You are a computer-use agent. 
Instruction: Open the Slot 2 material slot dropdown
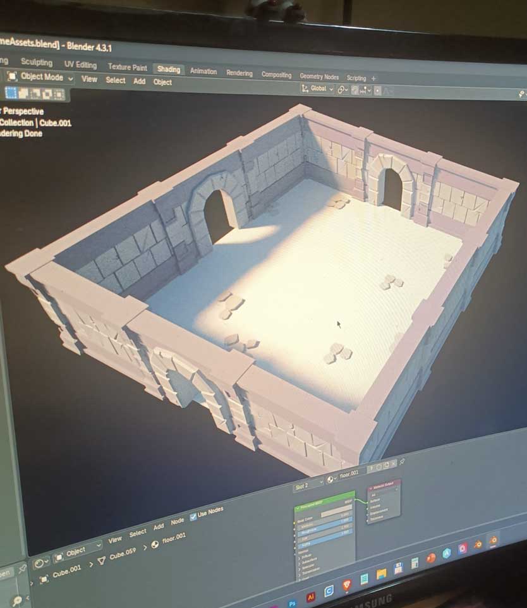pos(308,486)
